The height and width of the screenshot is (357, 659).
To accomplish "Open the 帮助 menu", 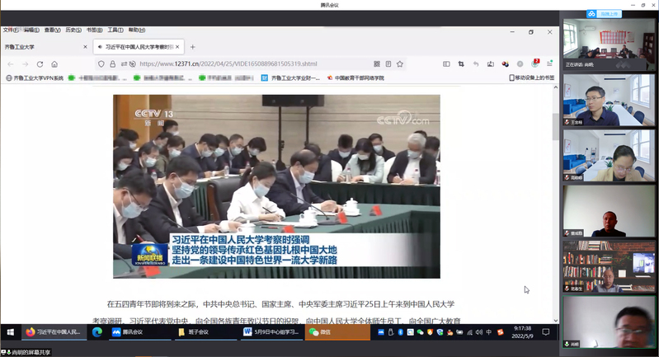I will pos(137,31).
